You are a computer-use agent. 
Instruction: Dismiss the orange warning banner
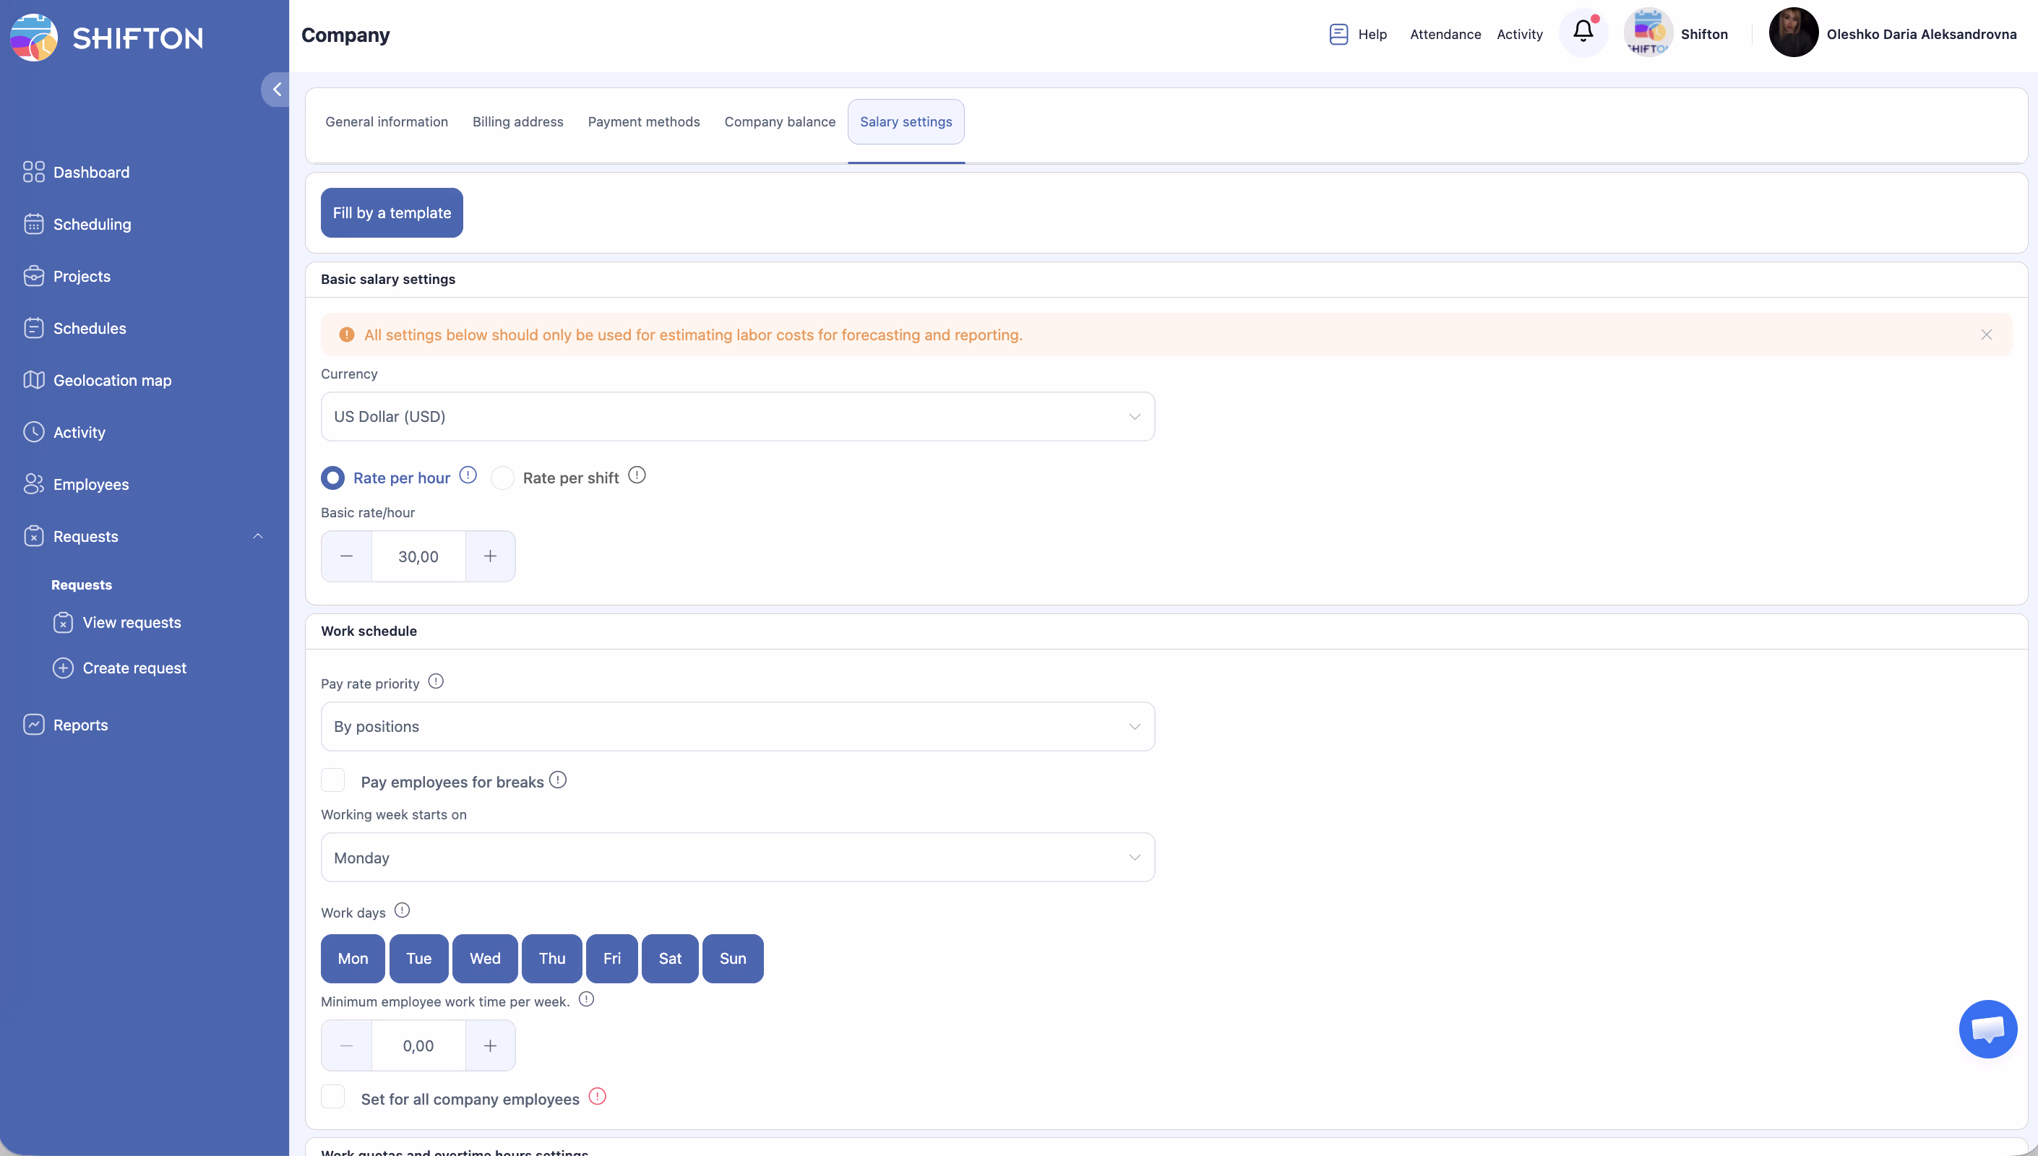(1985, 335)
